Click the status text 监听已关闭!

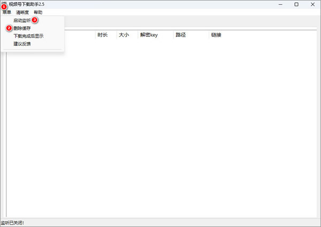click(x=12, y=223)
